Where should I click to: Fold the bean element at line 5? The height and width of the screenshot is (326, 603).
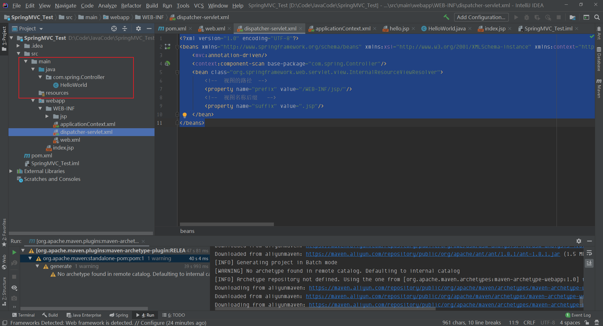point(177,72)
